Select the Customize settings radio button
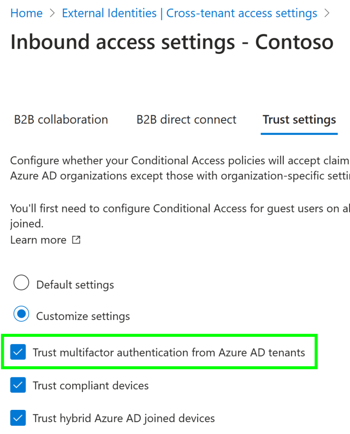Viewport: 350px width, 434px height. coord(21,314)
